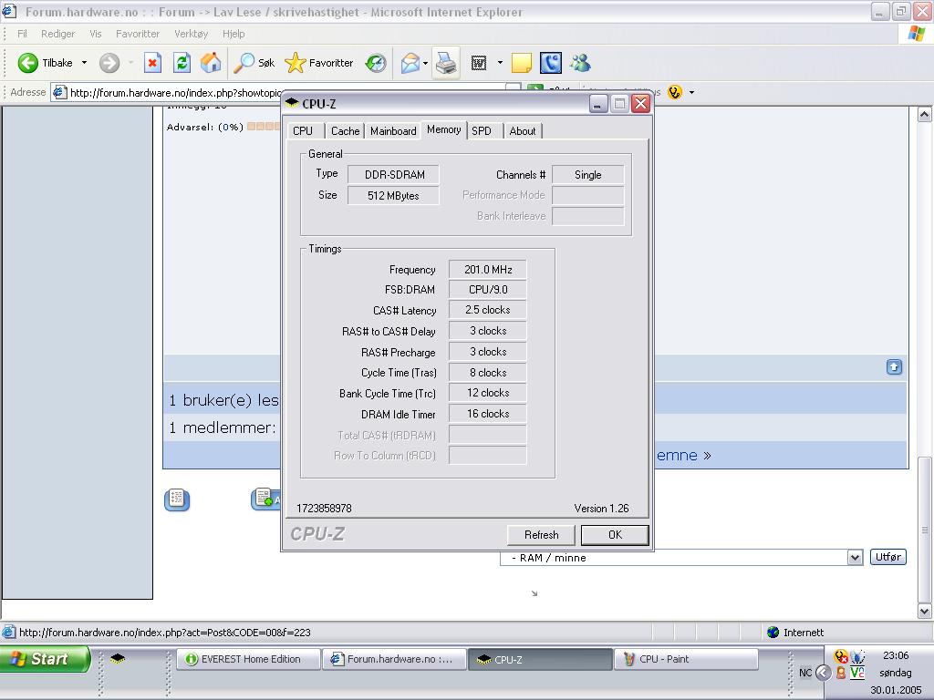
Task: Click the address bar URL field
Action: (285, 92)
